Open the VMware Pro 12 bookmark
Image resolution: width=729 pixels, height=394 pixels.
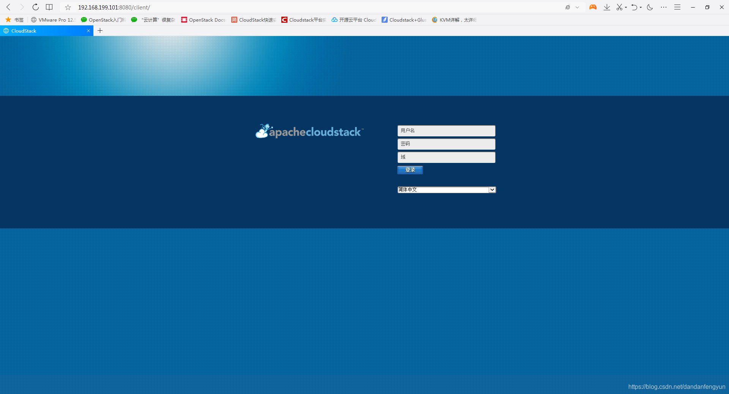pyautogui.click(x=53, y=20)
